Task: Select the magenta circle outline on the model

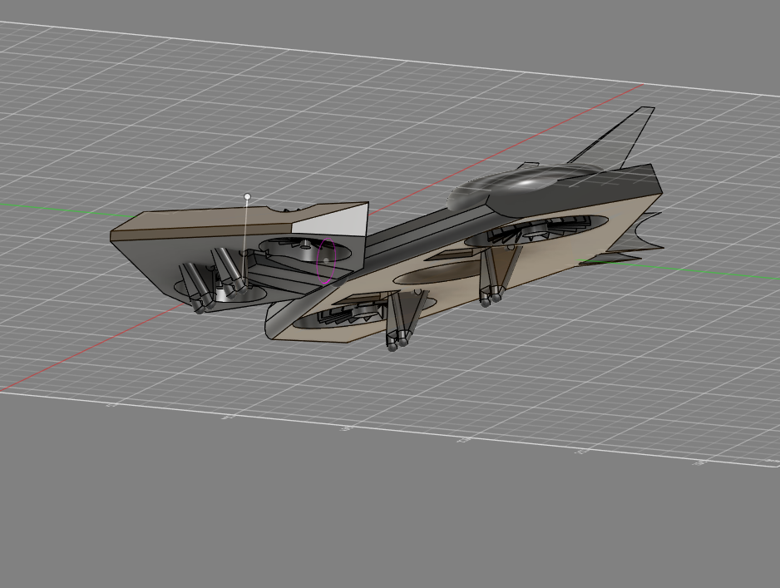Action: 326,260
